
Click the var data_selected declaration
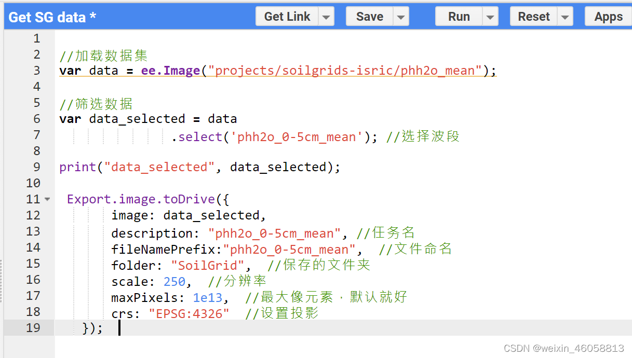[x=149, y=119]
